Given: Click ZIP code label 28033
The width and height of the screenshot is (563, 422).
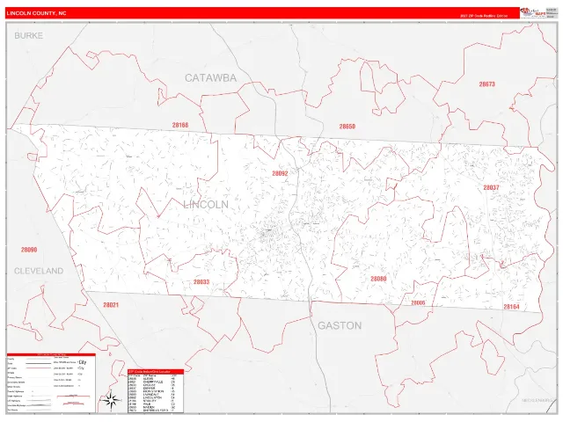Looking at the screenshot, I should [x=201, y=281].
